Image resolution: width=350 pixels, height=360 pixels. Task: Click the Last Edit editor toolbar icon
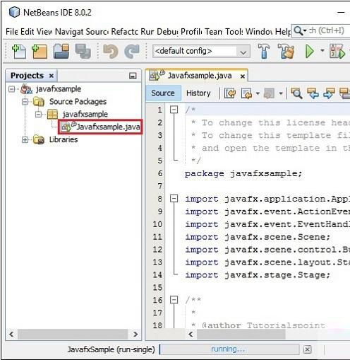229,93
